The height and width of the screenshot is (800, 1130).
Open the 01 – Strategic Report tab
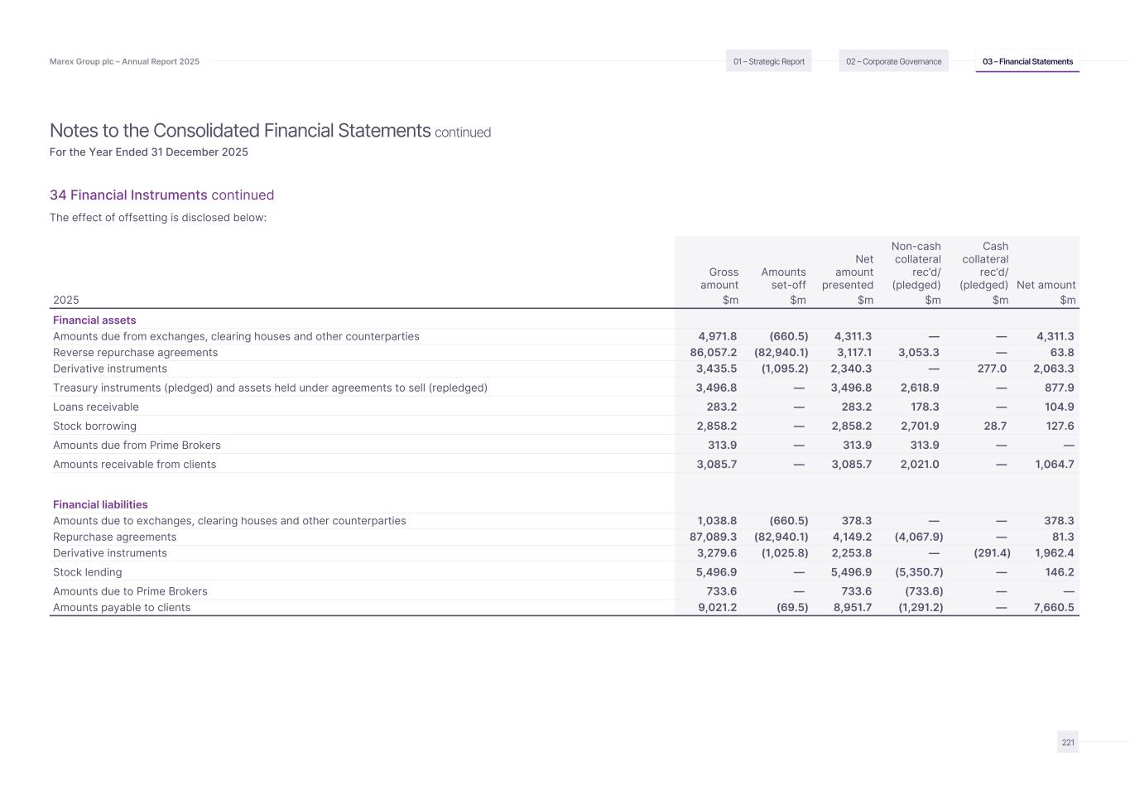768,61
